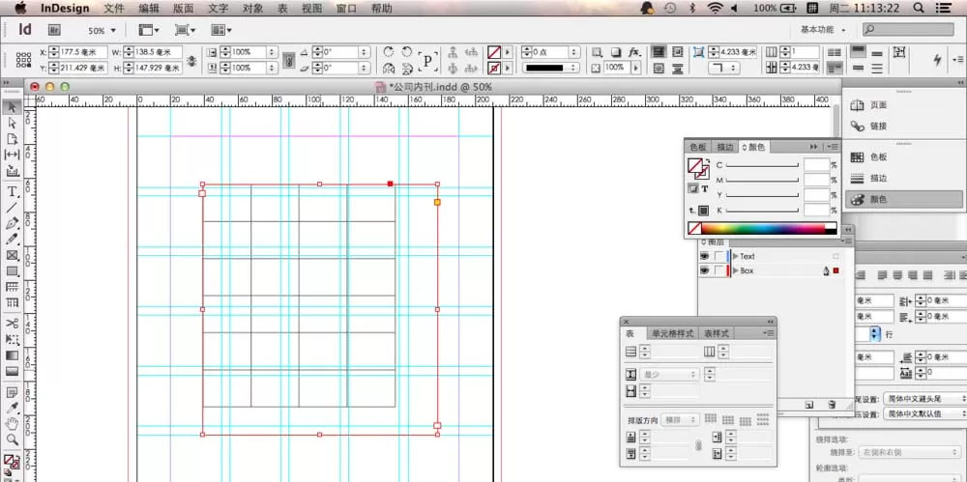Open the 窗口 menu

pos(346,9)
